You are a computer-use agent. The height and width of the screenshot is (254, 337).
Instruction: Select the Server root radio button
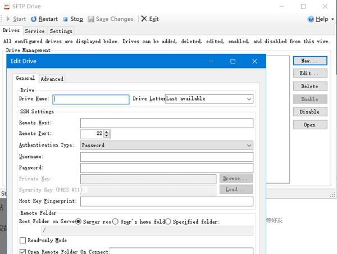click(x=78, y=221)
